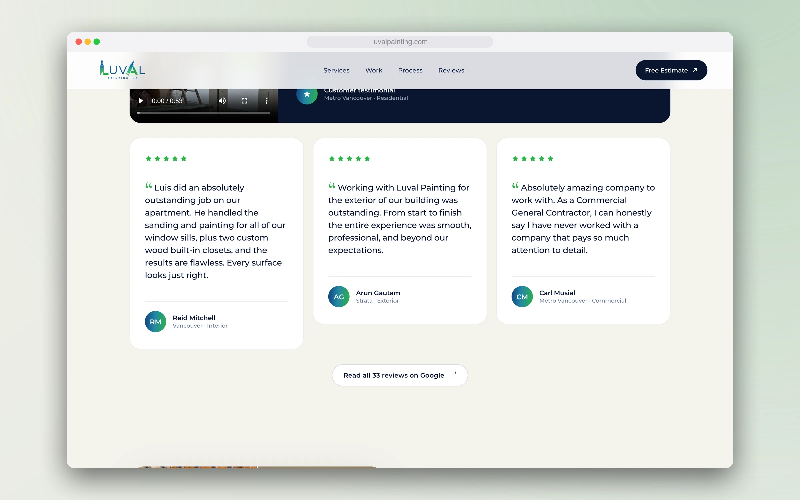Click the name Reid Mitchell
This screenshot has height=500, width=800.
tap(194, 318)
